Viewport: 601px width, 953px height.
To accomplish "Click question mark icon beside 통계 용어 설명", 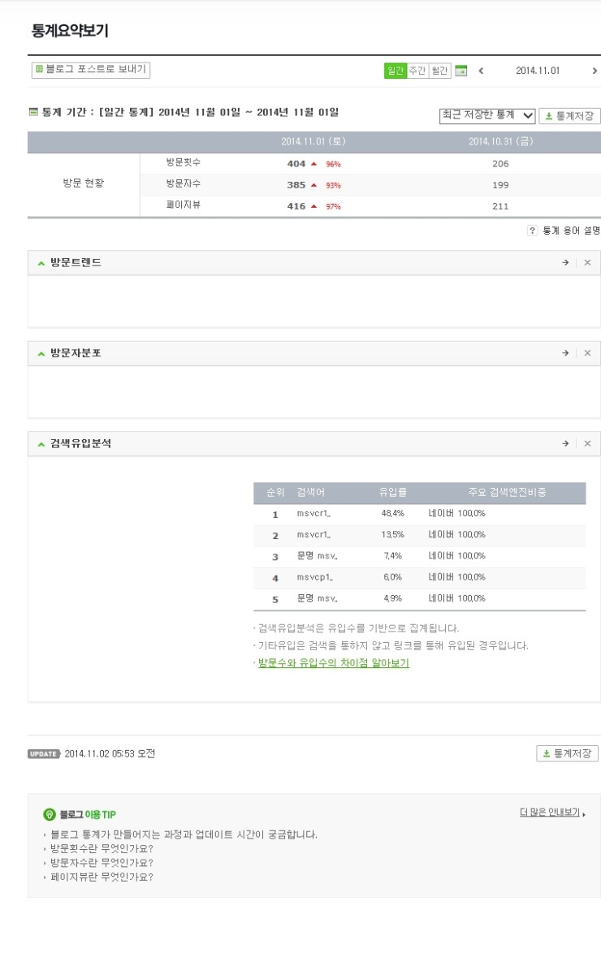I will [532, 231].
